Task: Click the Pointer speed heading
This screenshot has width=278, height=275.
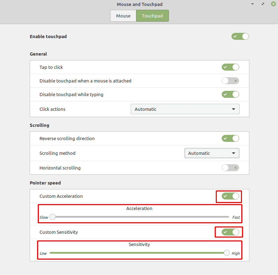Action: tap(45, 183)
